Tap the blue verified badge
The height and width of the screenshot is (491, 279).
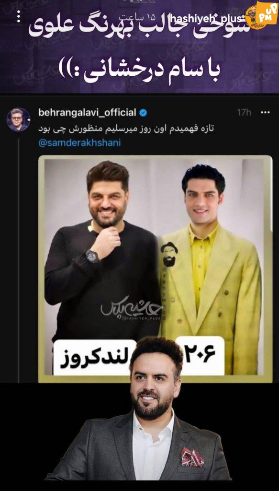[x=143, y=113]
